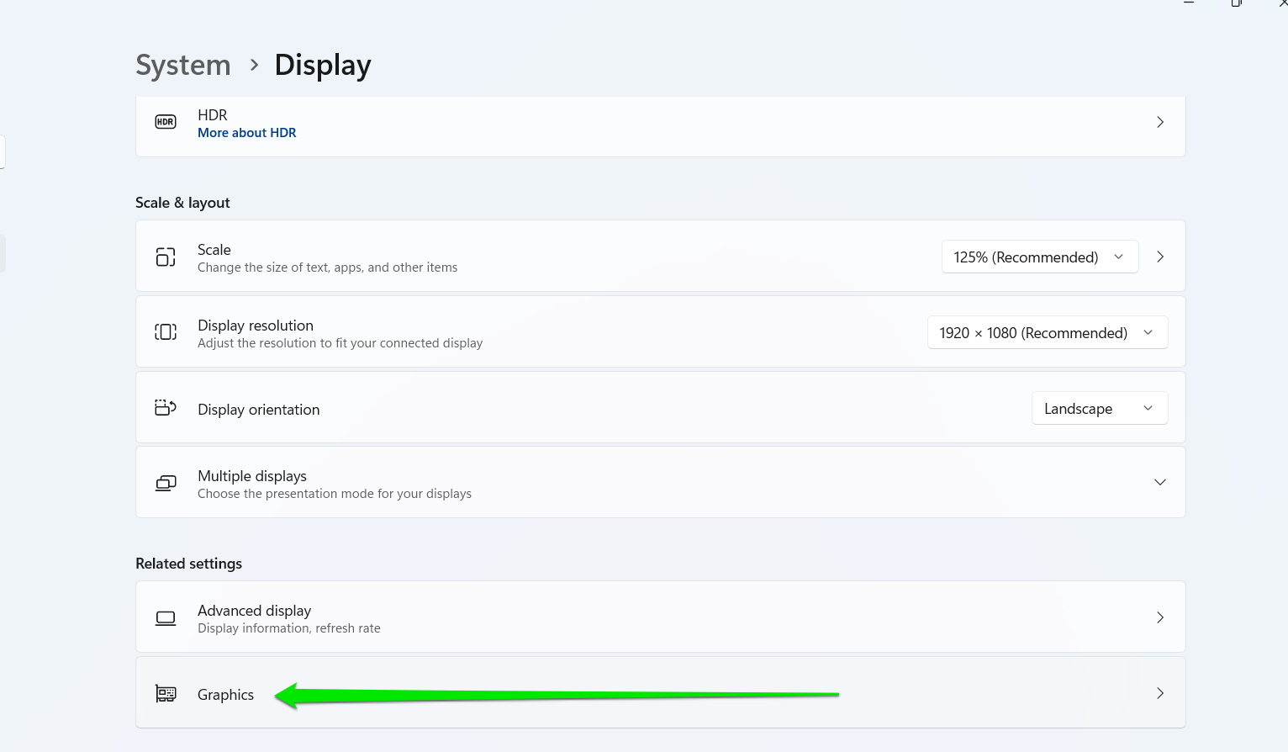
Task: Click the Advanced display monitor icon
Action: [x=166, y=617]
